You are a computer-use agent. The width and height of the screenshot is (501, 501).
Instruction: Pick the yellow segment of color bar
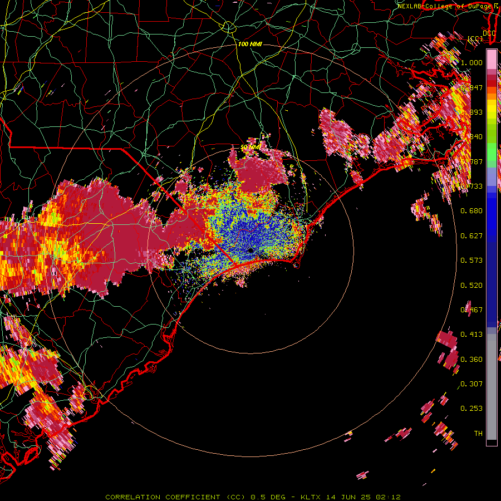click(x=492, y=110)
